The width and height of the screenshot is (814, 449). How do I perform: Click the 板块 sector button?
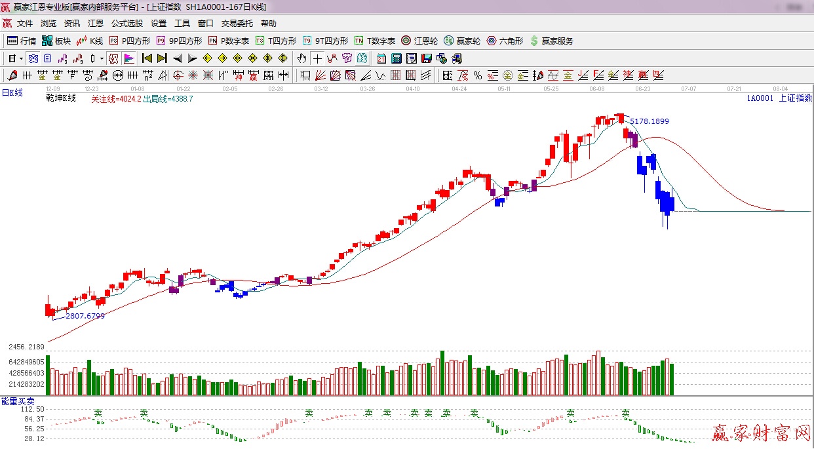tap(56, 41)
